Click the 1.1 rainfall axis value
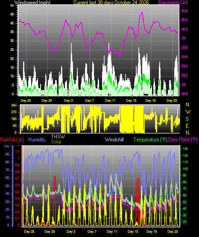The height and width of the screenshot is (237, 199). point(18,152)
